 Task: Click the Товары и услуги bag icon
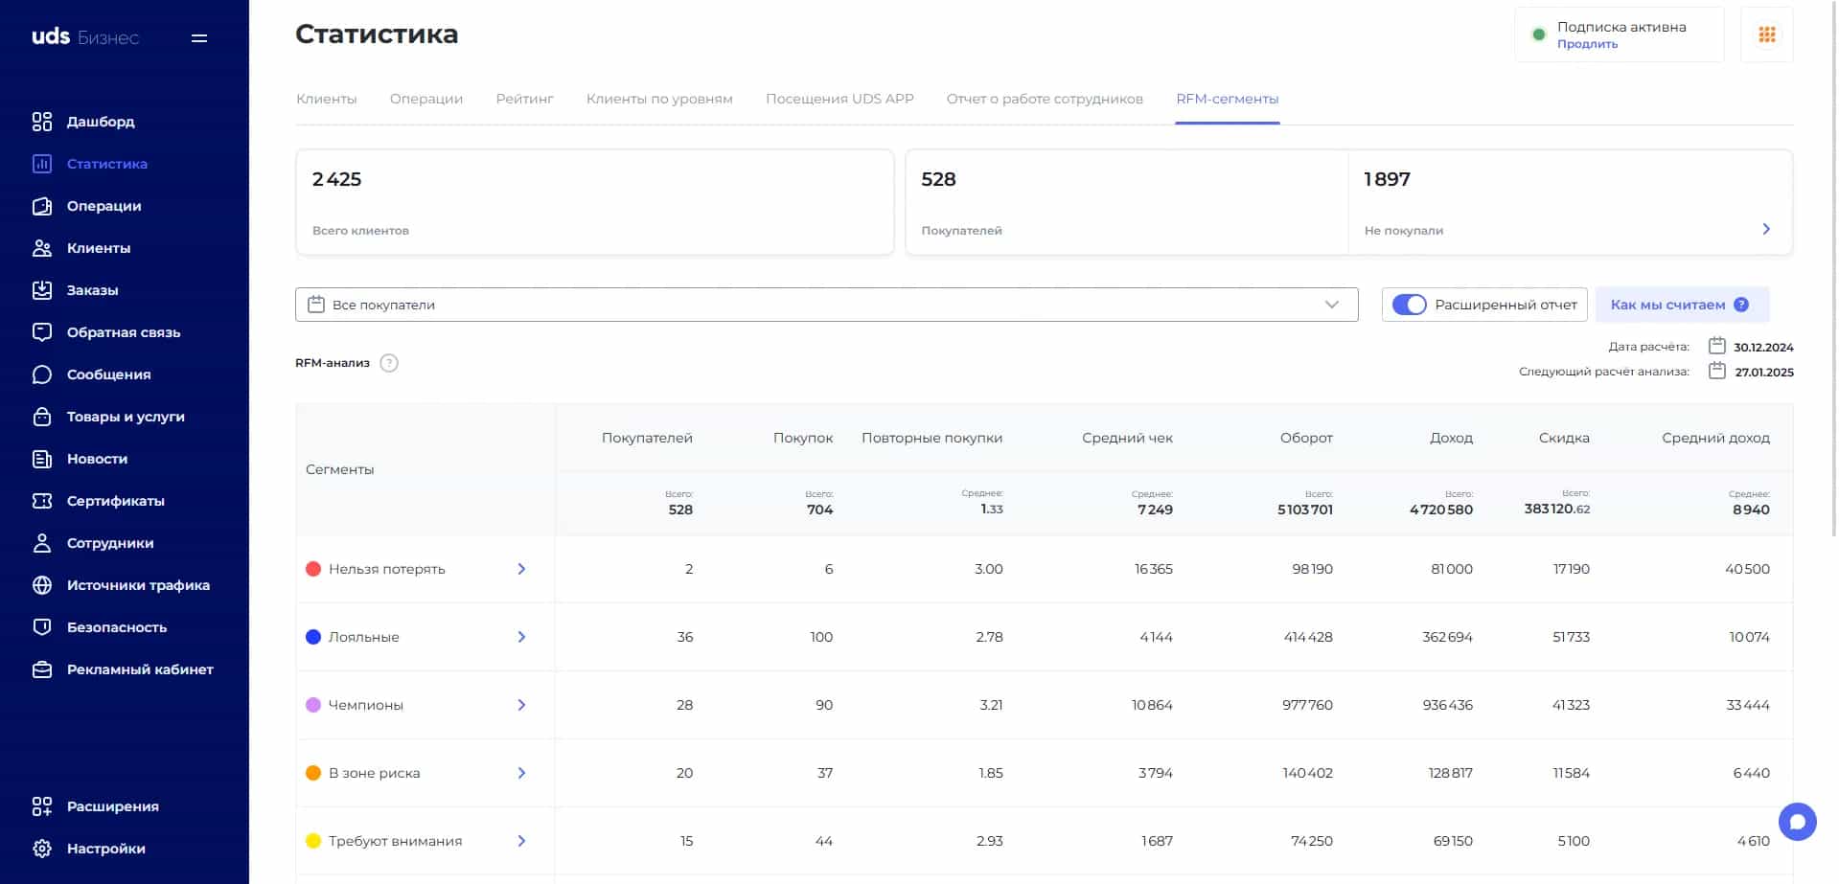point(42,417)
